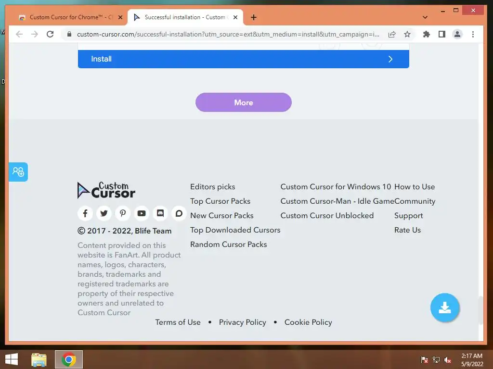Click the browser forward arrow
The image size is (493, 369).
35,34
